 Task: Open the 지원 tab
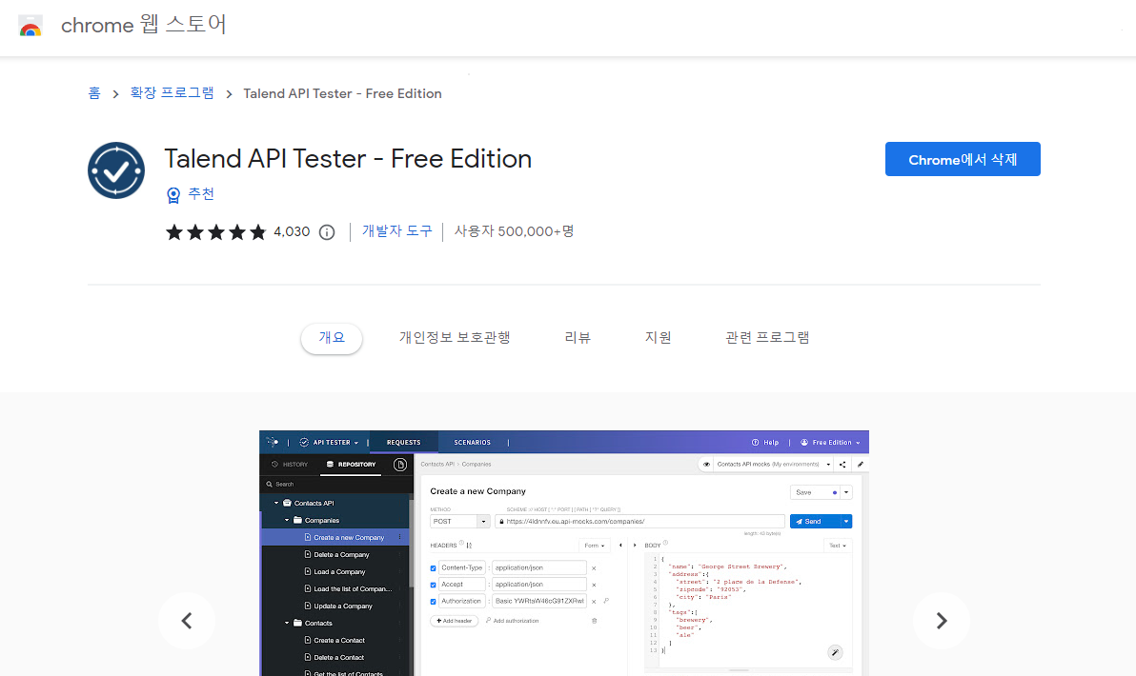[x=658, y=338]
